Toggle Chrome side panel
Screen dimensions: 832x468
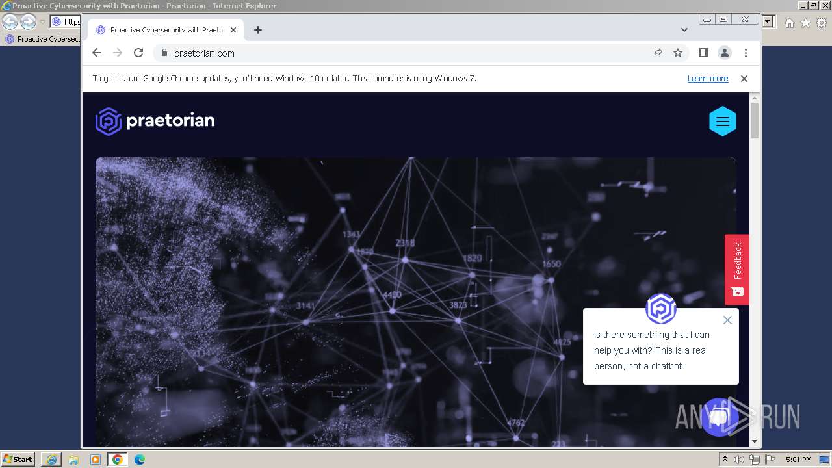(703, 53)
